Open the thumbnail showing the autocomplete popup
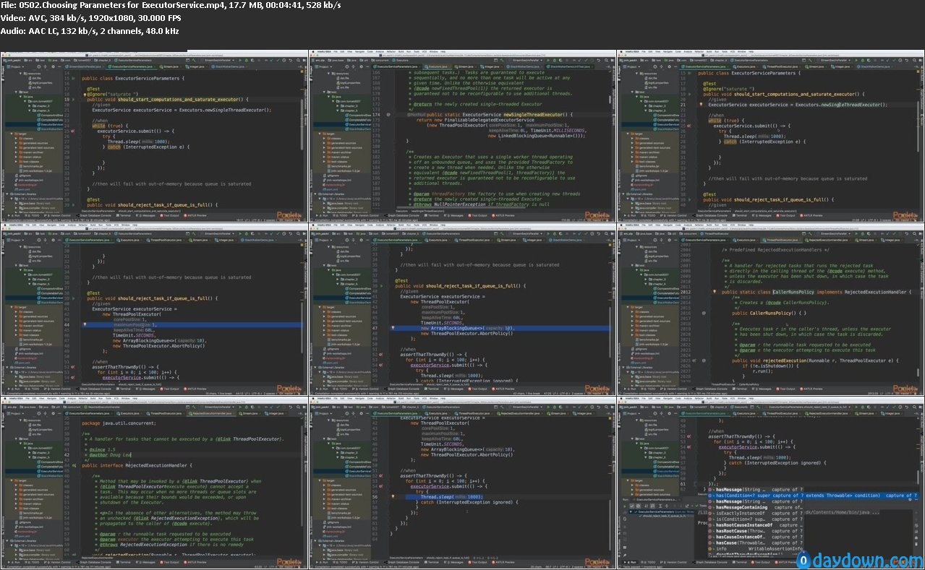Viewport: 925px width, 570px height. click(770, 482)
